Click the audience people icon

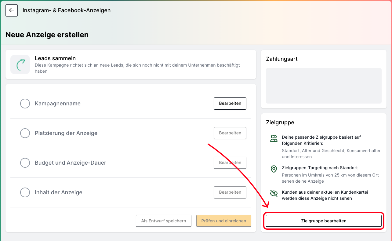tap(274, 138)
